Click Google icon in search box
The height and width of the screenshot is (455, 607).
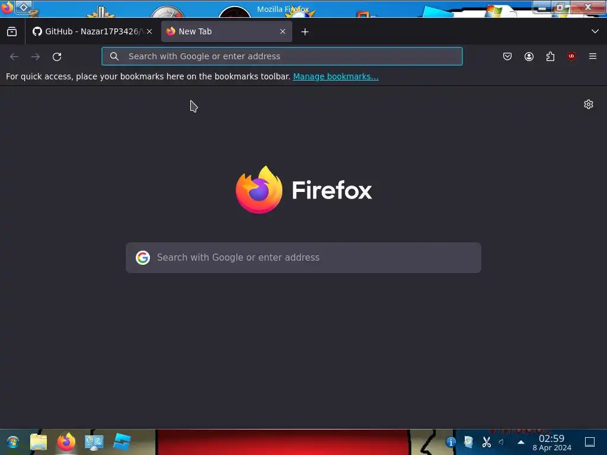143,258
